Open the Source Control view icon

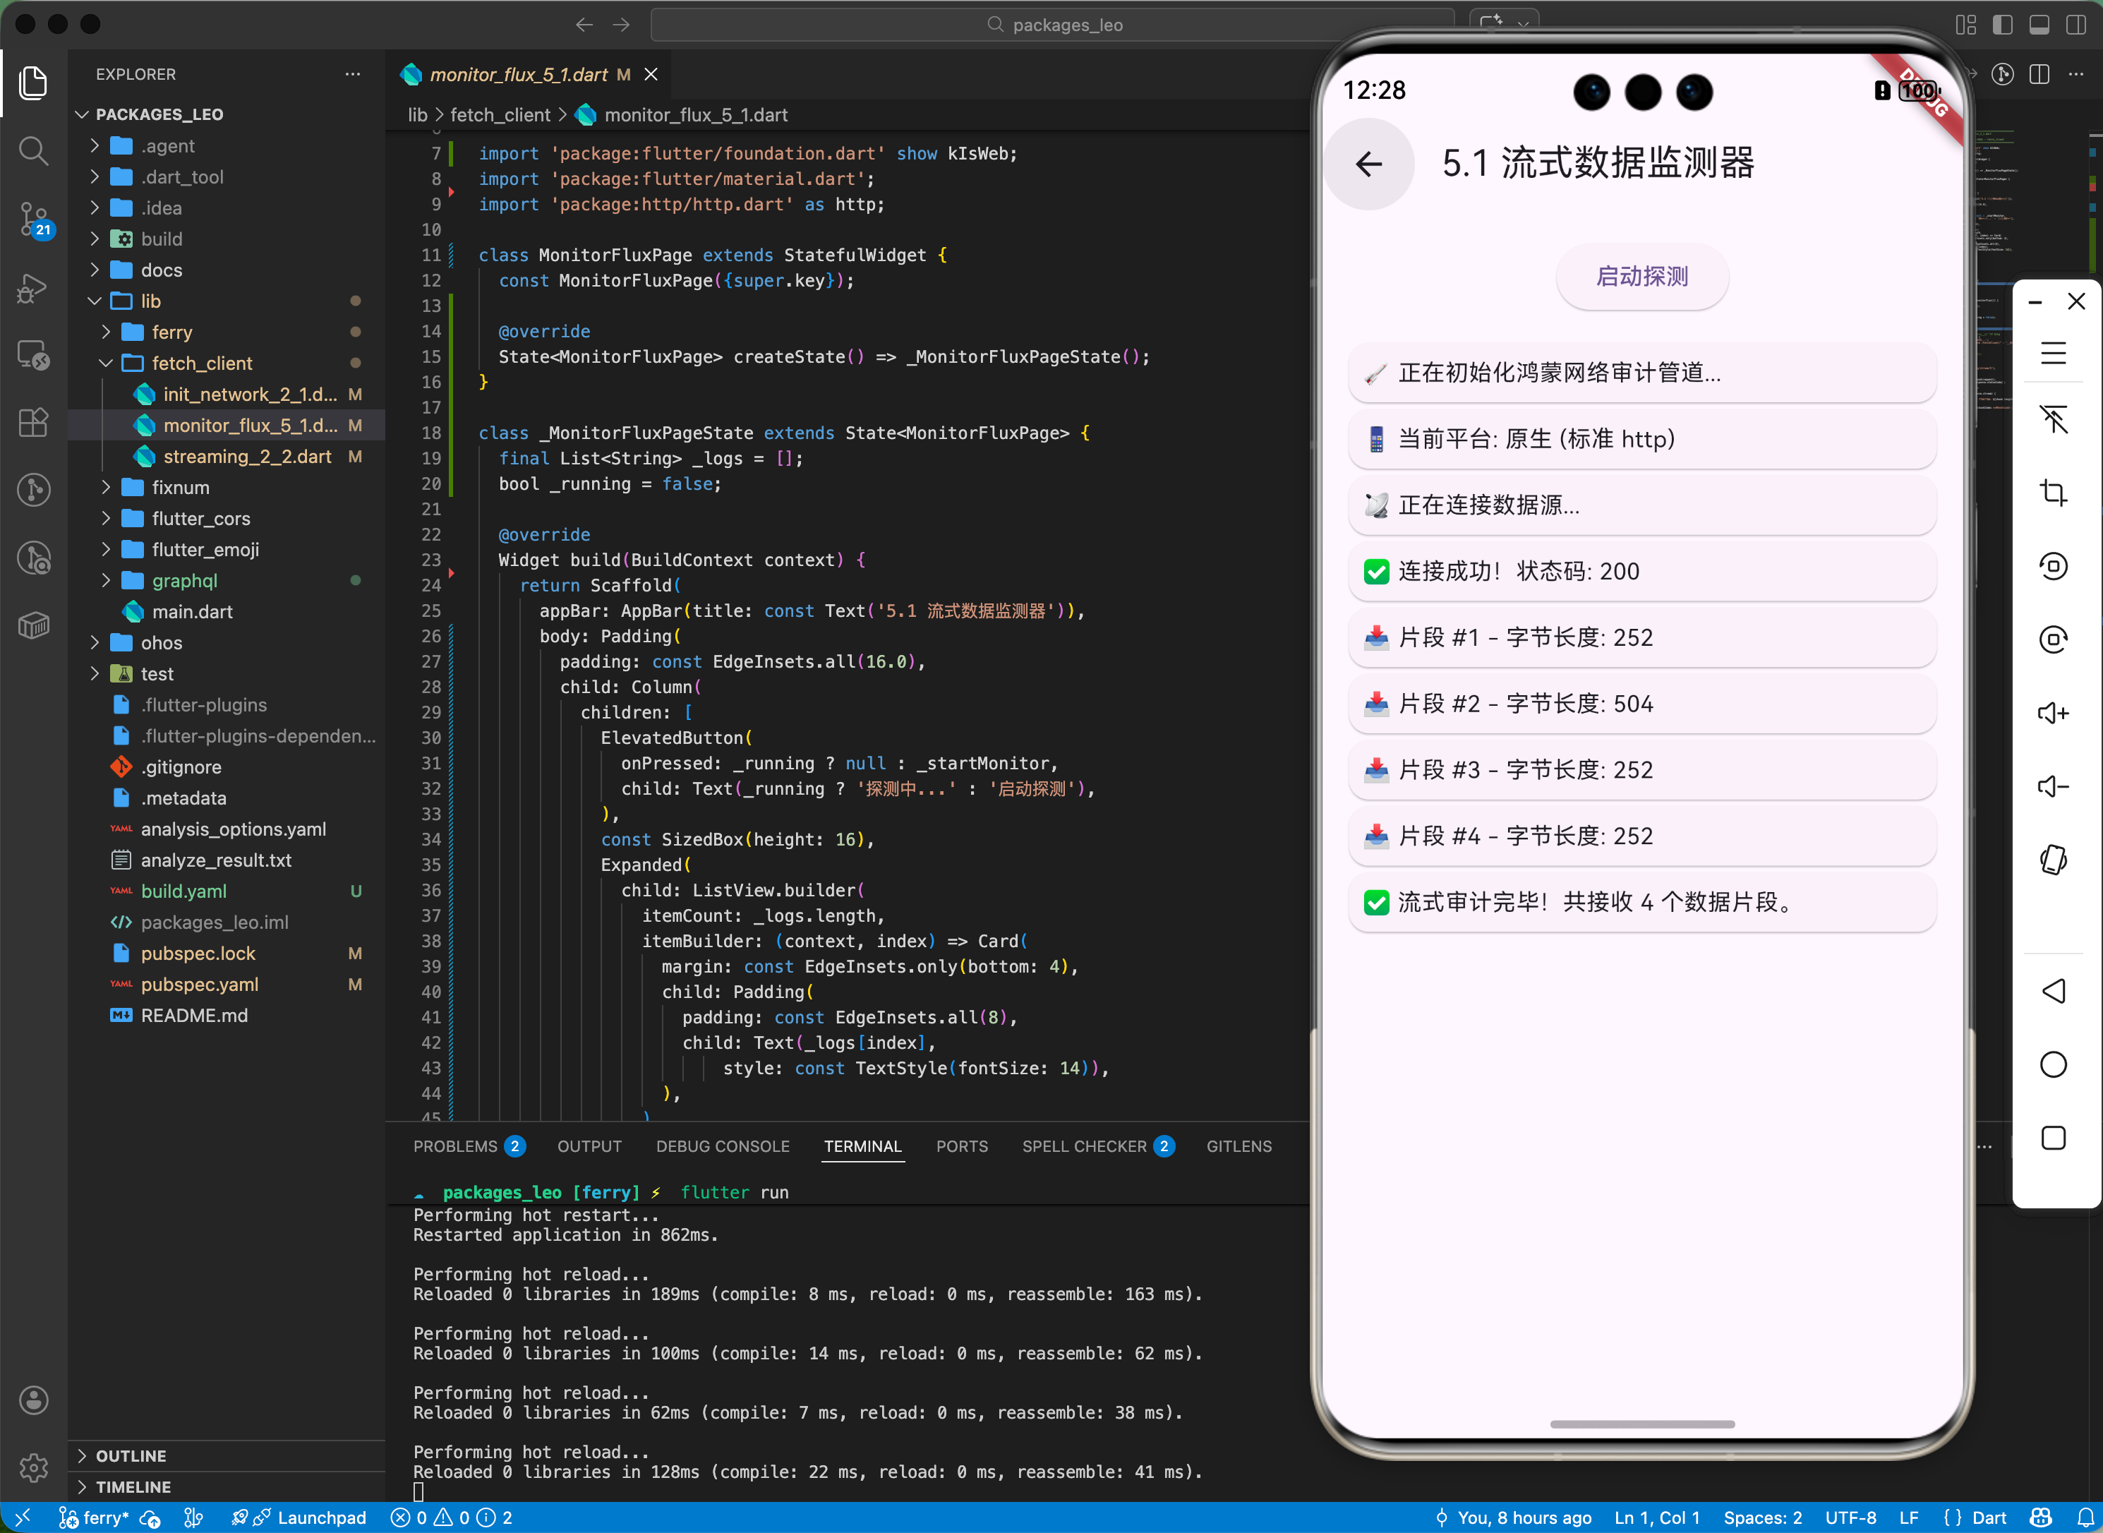point(33,219)
